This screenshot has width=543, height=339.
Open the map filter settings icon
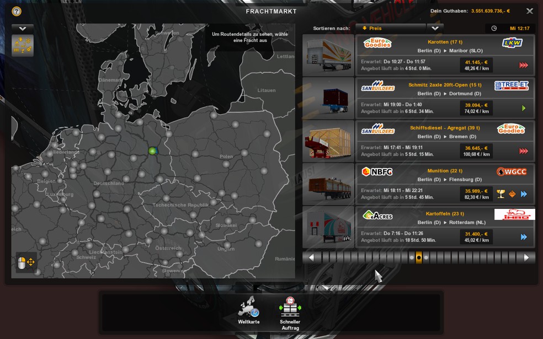(23, 45)
